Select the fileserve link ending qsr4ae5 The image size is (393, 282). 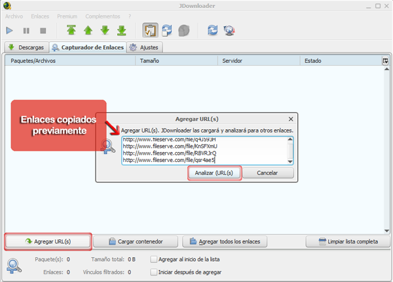(169, 160)
